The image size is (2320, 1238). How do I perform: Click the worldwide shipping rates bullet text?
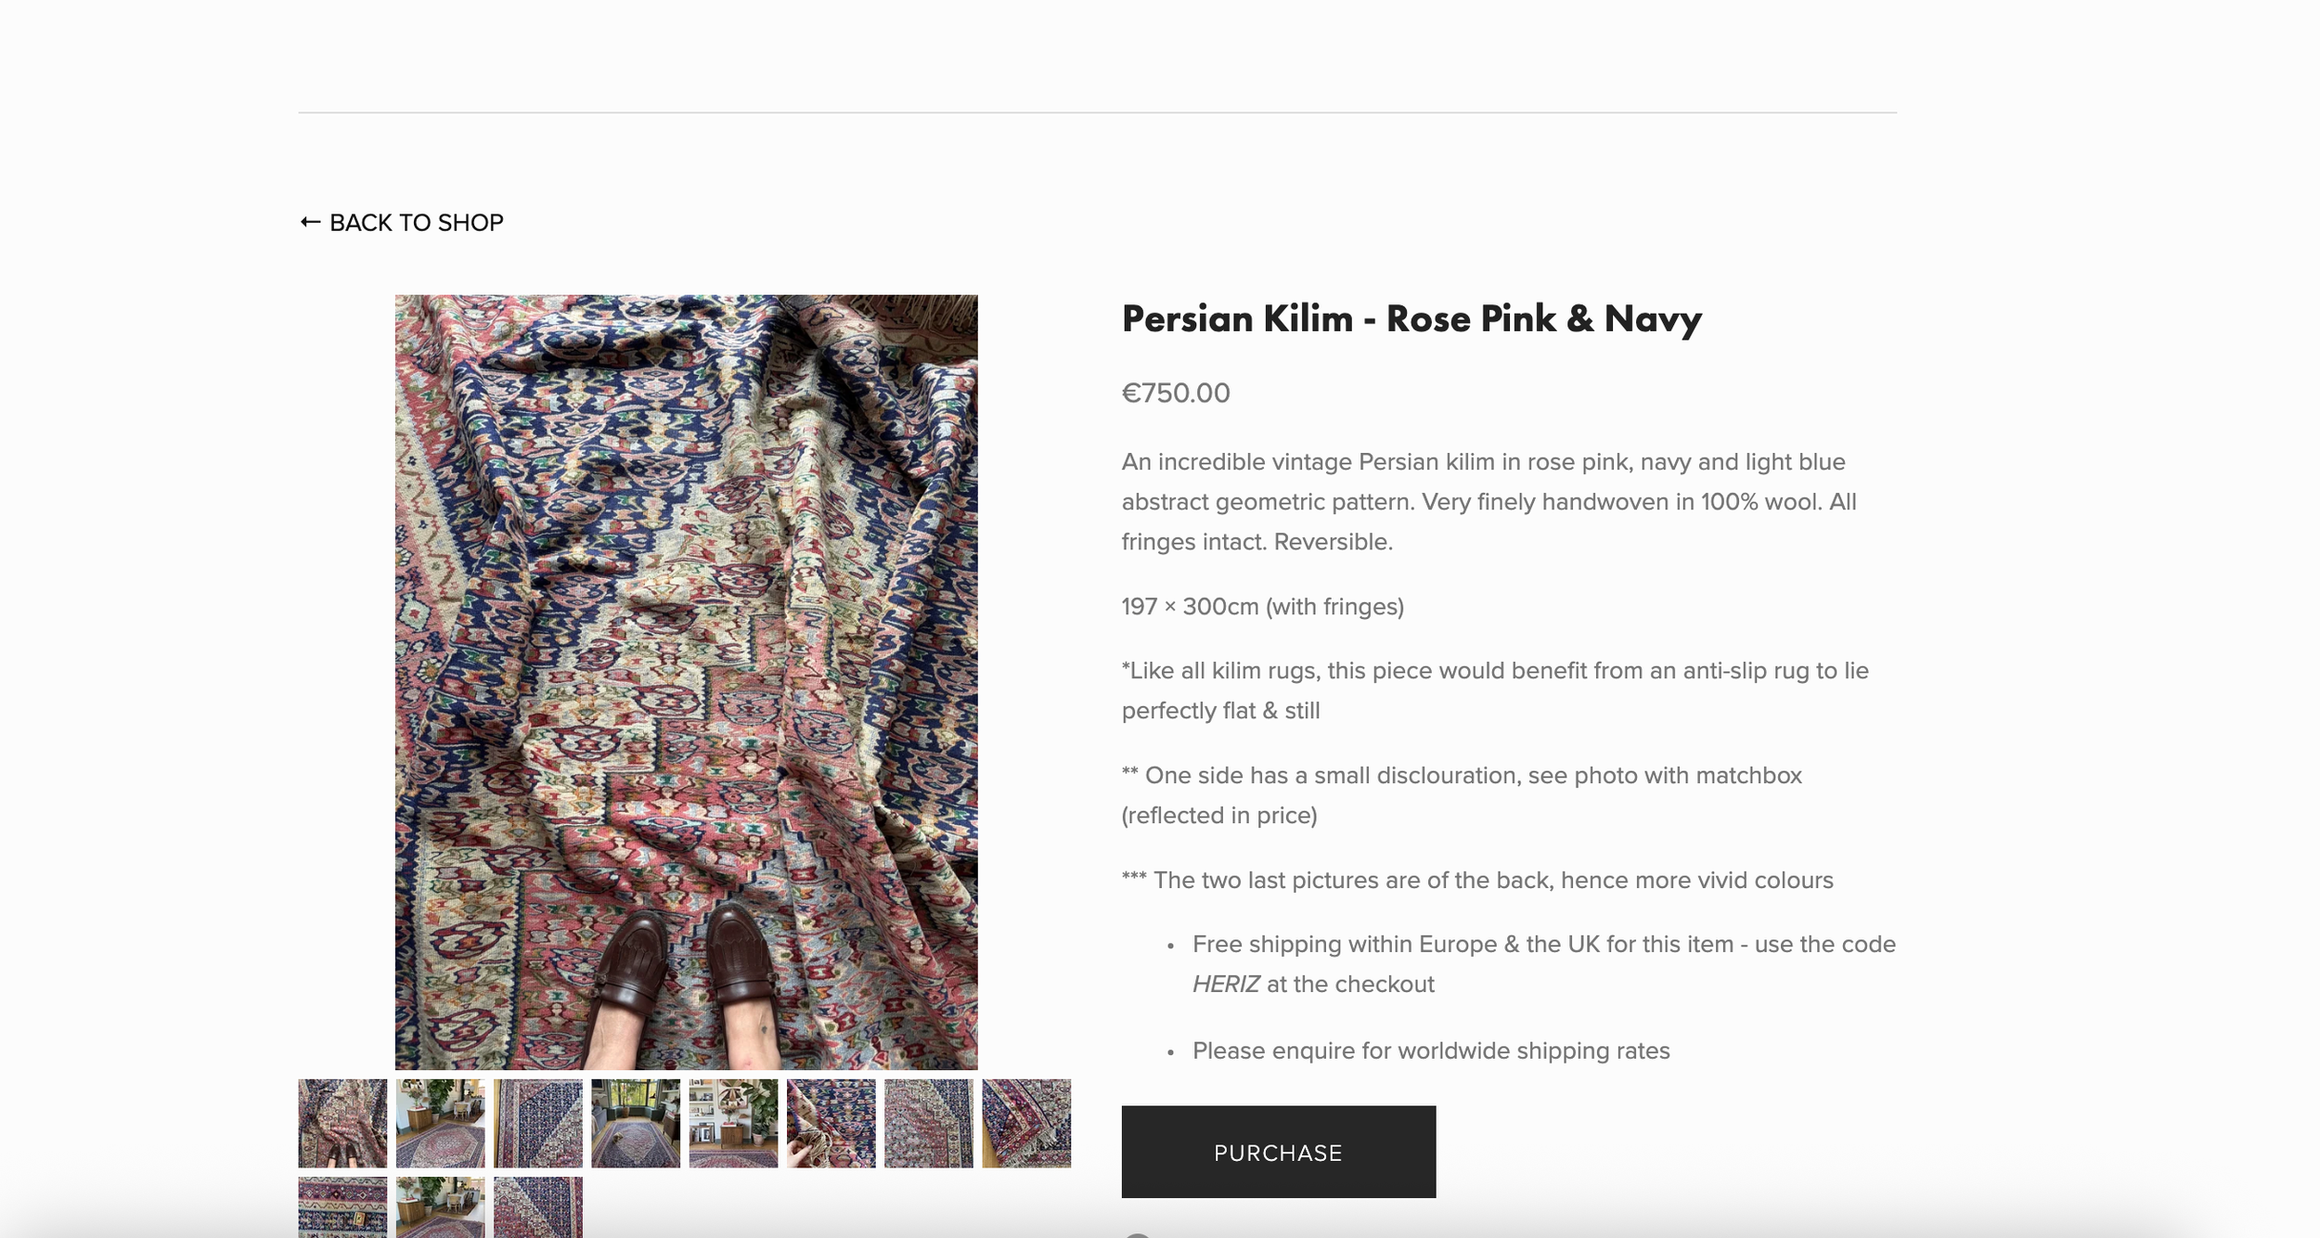pos(1431,1051)
